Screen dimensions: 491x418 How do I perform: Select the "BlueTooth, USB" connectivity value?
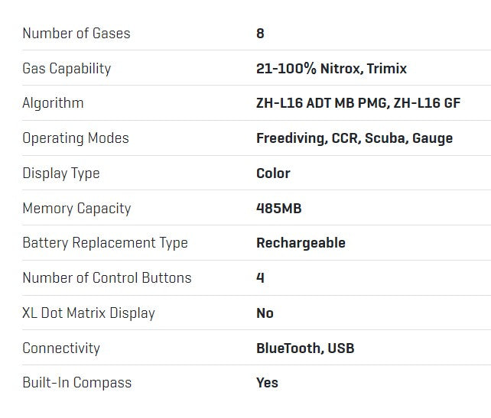305,348
